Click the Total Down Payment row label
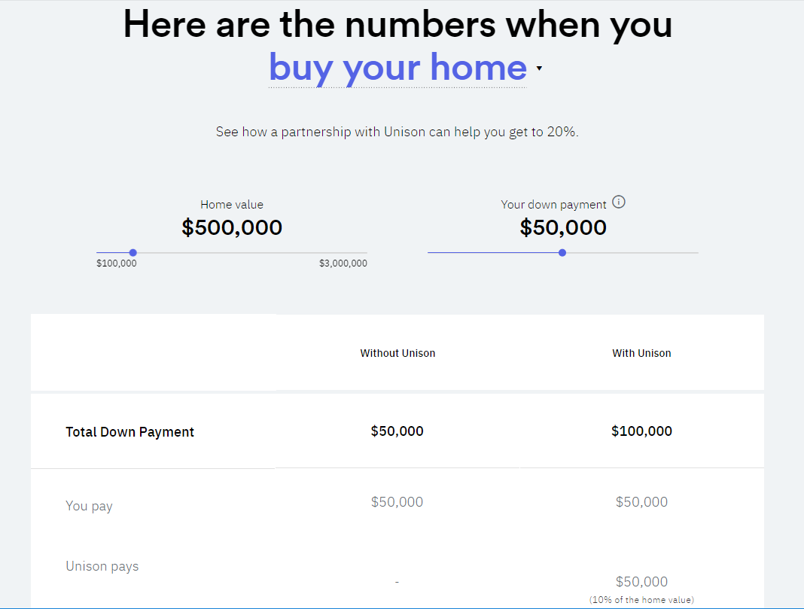Viewport: 804px width, 609px height. [129, 432]
